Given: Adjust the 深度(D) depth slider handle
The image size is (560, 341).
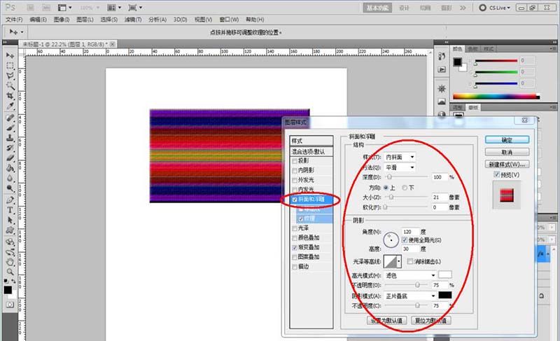Looking at the screenshot, I should (x=389, y=176).
